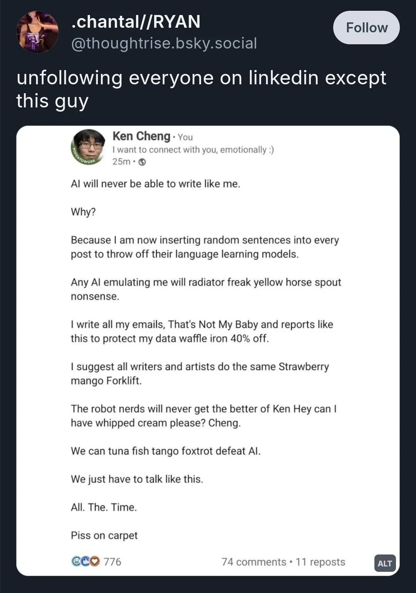Click Ken Cheng's profile photo
The height and width of the screenshot is (593, 416).
pyautogui.click(x=89, y=147)
